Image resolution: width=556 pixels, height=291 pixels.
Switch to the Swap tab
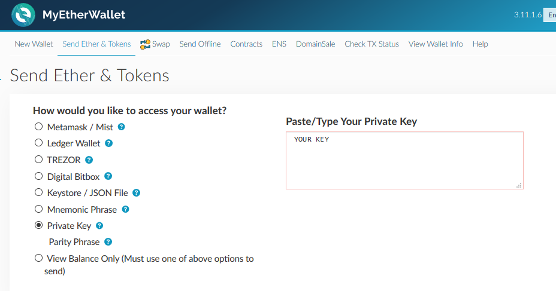155,44
